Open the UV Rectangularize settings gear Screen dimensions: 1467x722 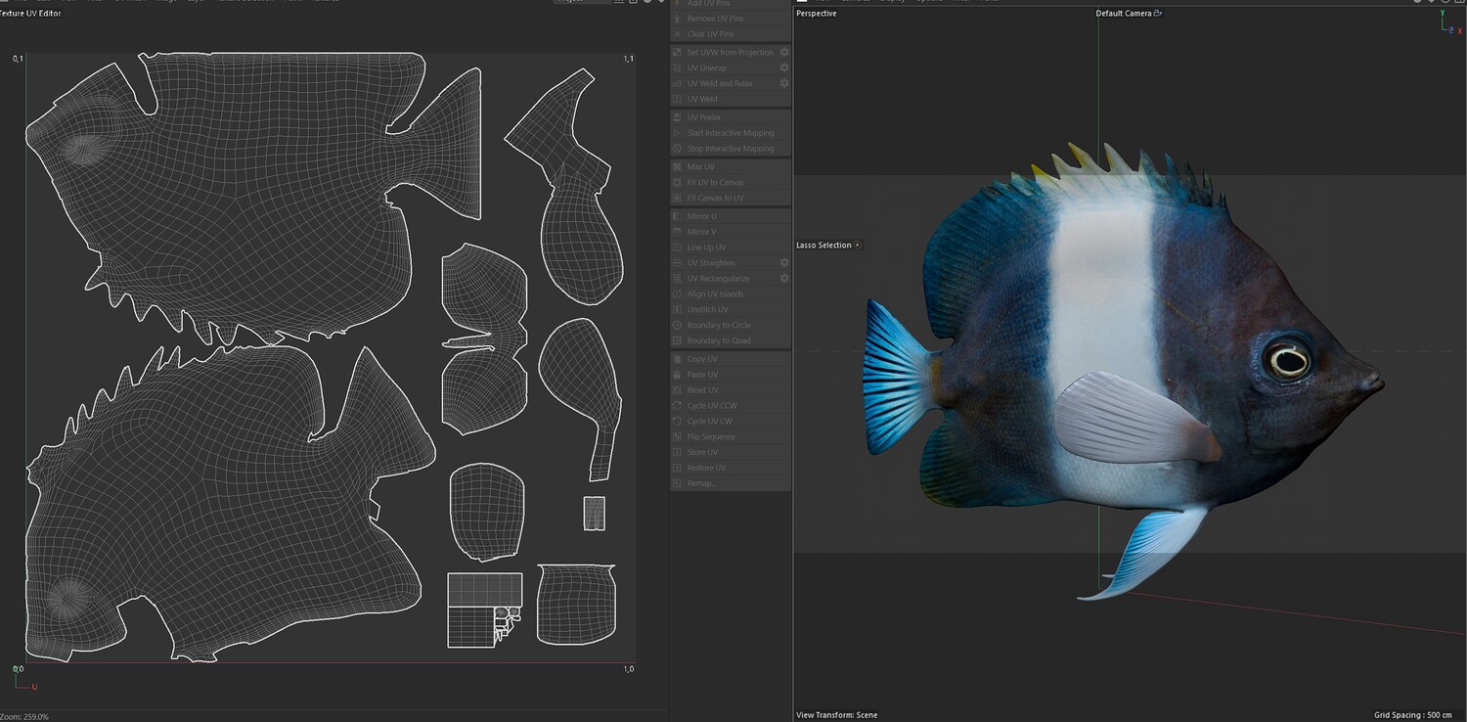pos(784,279)
